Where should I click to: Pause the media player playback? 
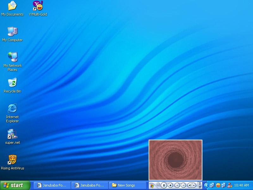pos(164,185)
